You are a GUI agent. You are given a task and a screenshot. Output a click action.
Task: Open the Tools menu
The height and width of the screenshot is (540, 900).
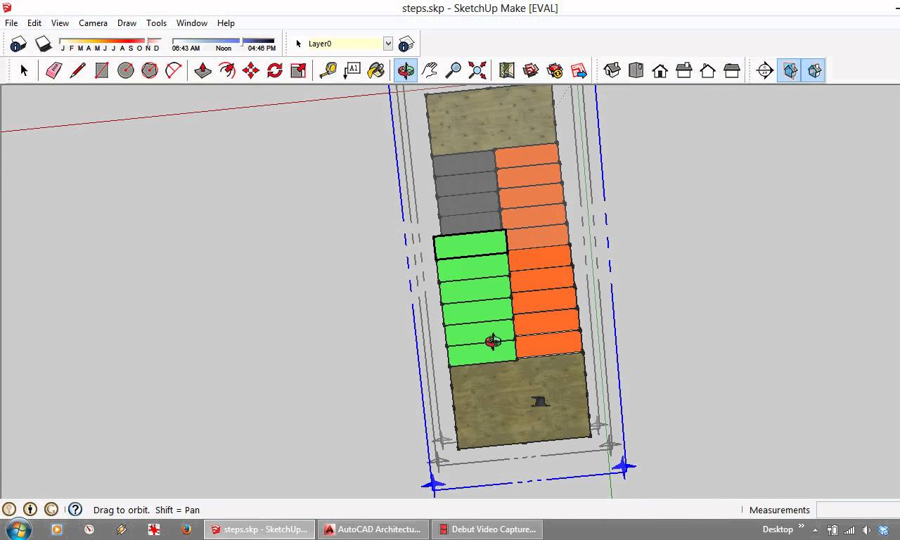156,22
